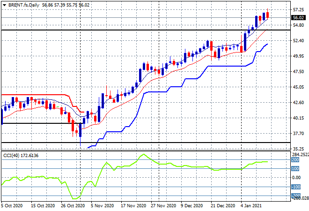Viewport: 309px width, 211px height.
Task: Click the CCI 200 level label
Action: [x=296, y=160]
